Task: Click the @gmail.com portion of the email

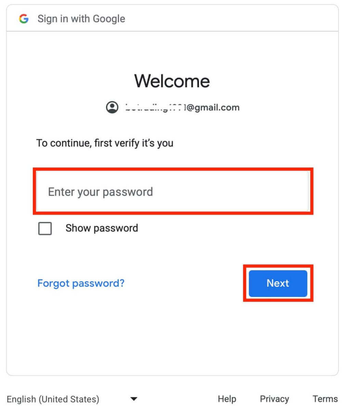Action: 212,108
